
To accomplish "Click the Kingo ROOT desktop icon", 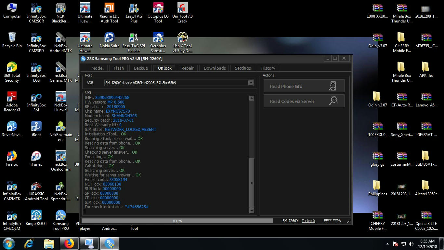I will 36,218.
